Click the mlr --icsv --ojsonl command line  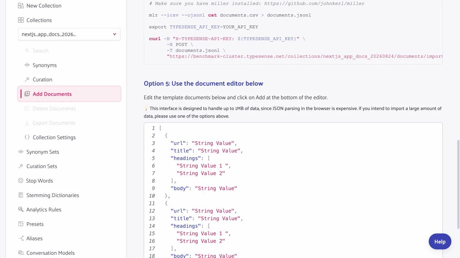pyautogui.click(x=230, y=15)
